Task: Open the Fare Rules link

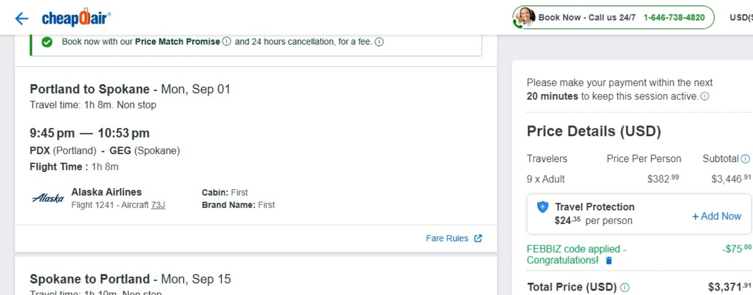Action: click(447, 238)
